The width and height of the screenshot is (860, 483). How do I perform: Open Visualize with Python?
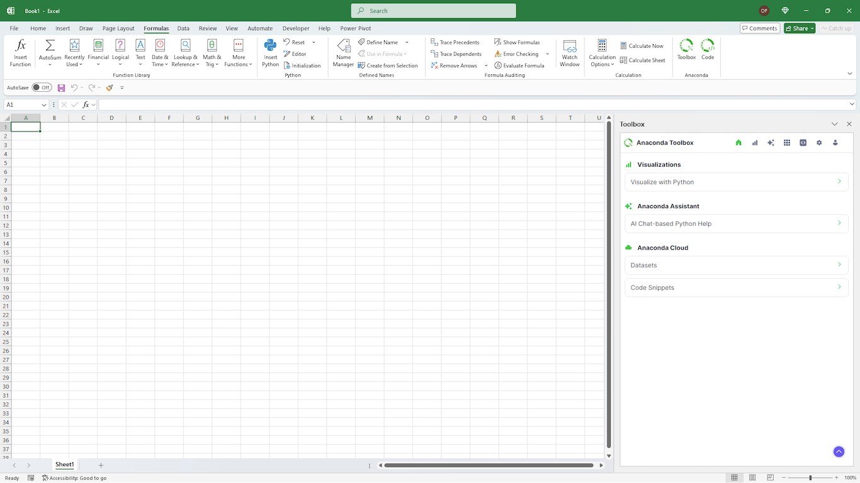click(737, 182)
